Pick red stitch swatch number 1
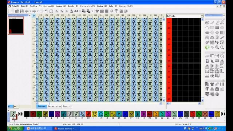The height and width of the screenshot is (131, 233). tap(33, 114)
